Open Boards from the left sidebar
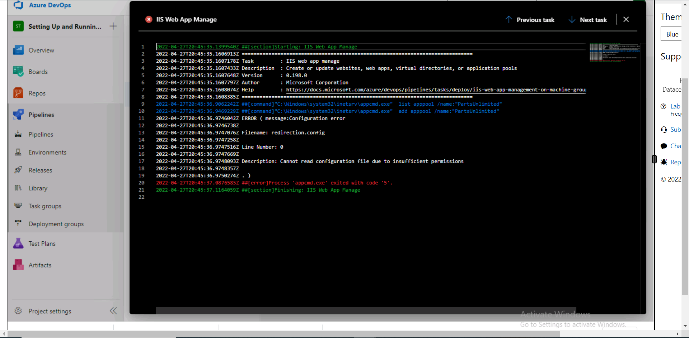Image resolution: width=689 pixels, height=338 pixels. pos(38,71)
